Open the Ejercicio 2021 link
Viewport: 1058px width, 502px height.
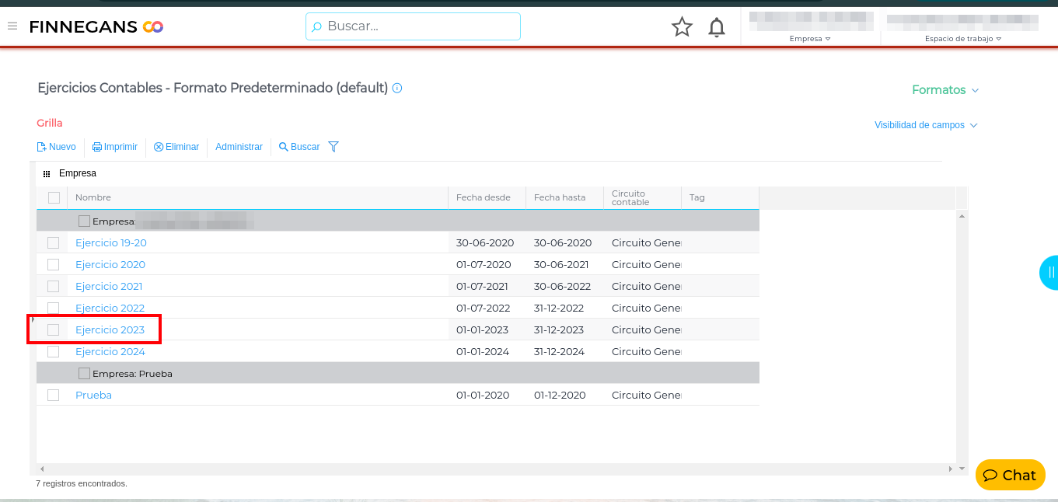click(x=109, y=286)
